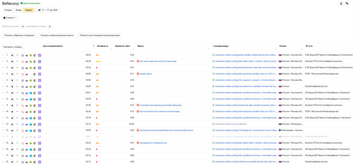Click Показать непросмотренные визиты button
Screen dimensions: 353x165
[57, 35]
